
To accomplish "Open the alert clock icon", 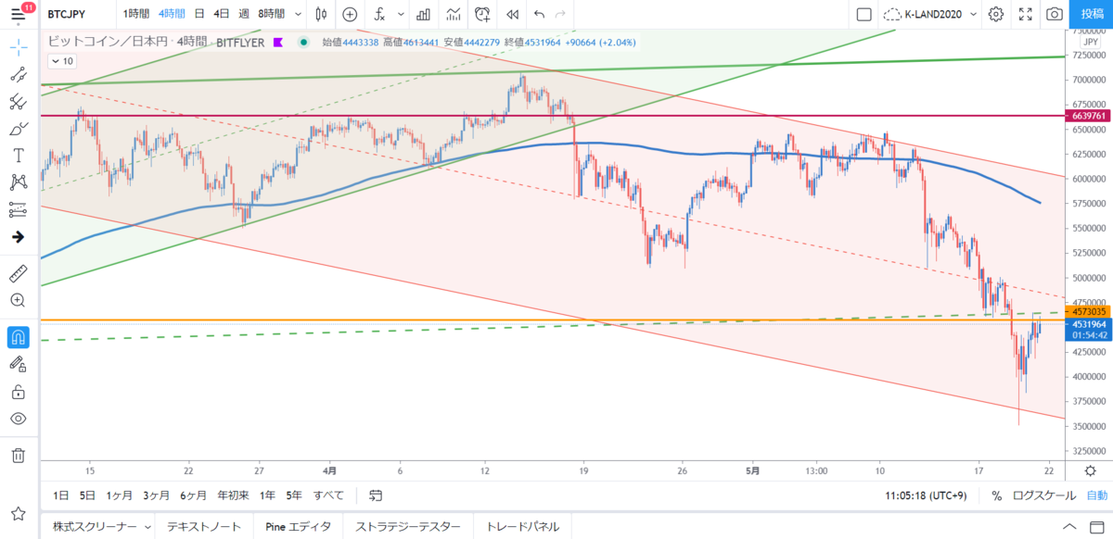I will click(x=482, y=14).
